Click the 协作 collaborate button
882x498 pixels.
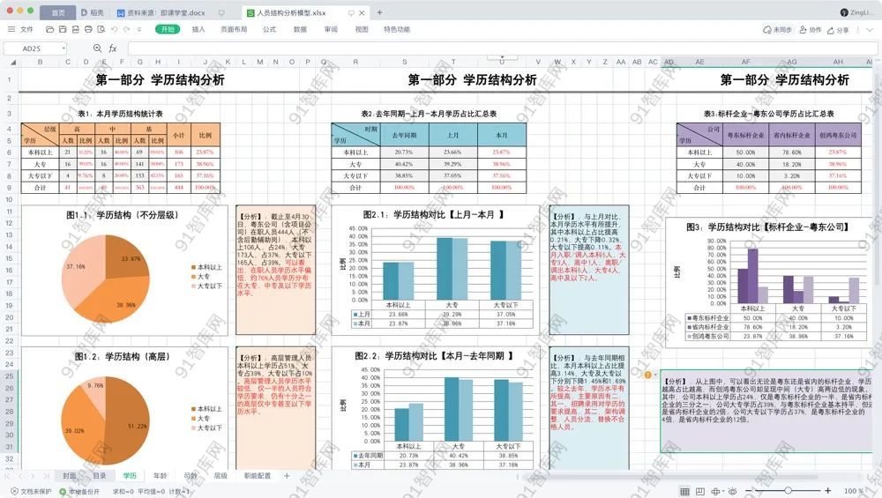pyautogui.click(x=810, y=29)
